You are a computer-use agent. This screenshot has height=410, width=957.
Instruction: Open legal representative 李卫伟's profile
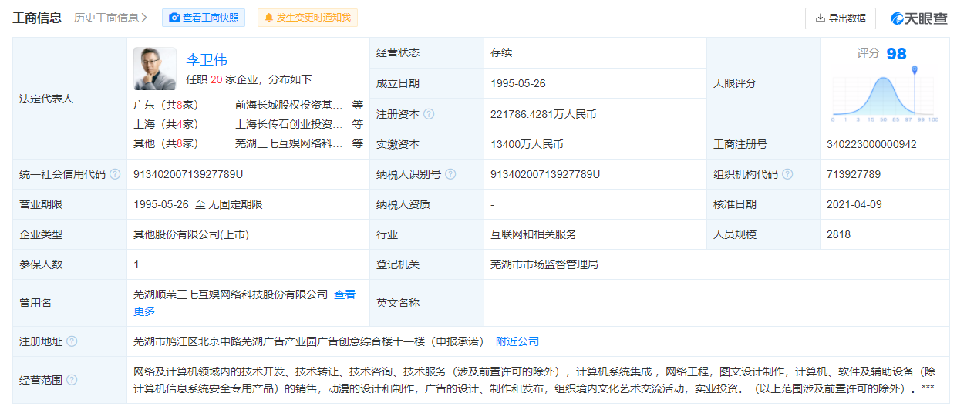207,59
